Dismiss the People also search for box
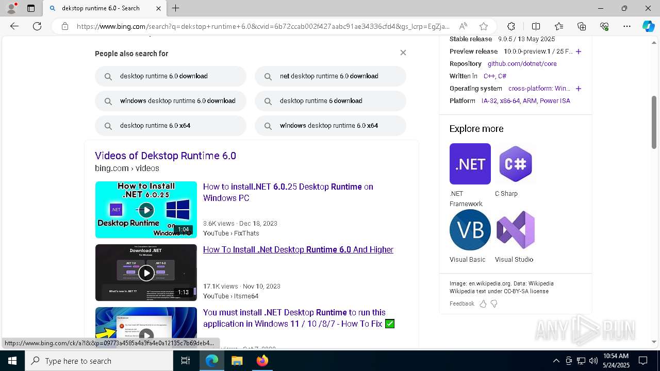The height and width of the screenshot is (371, 660). tap(403, 53)
